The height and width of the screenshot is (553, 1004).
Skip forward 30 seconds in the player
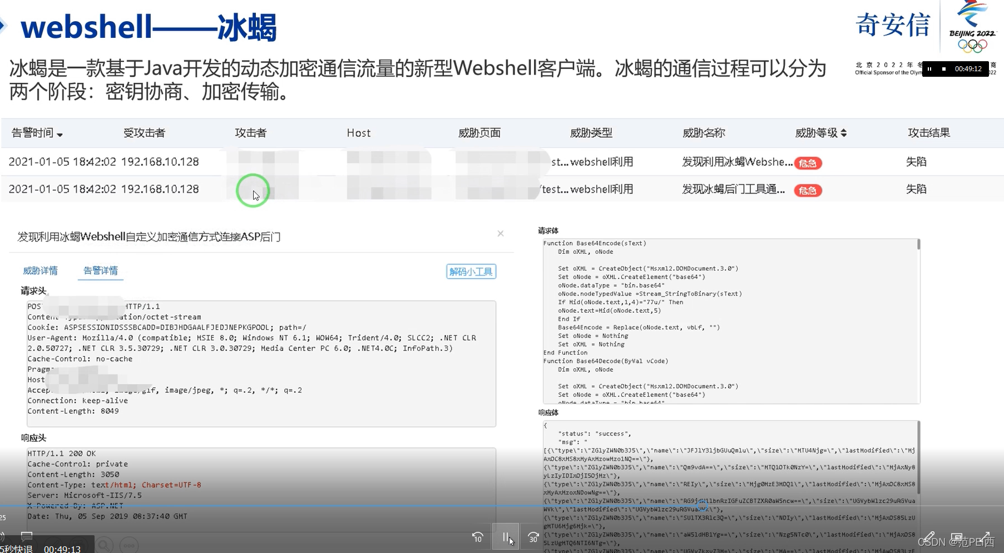(x=533, y=537)
